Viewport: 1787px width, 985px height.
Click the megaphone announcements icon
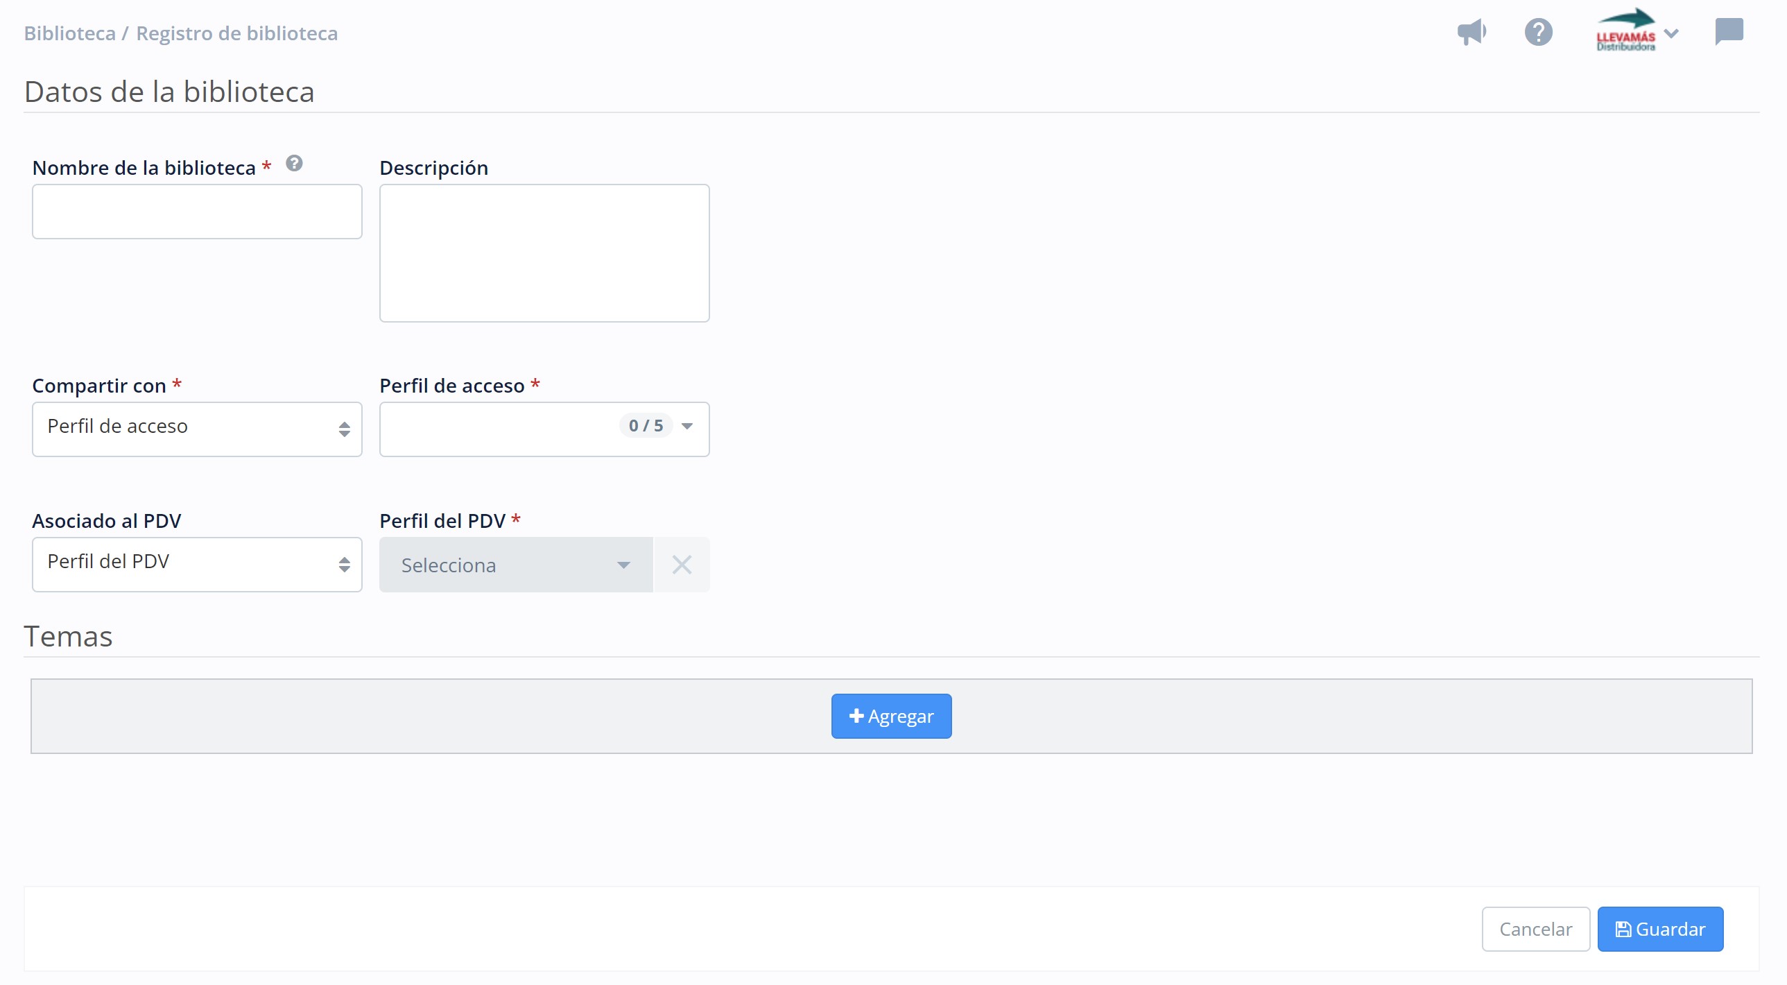click(x=1471, y=32)
